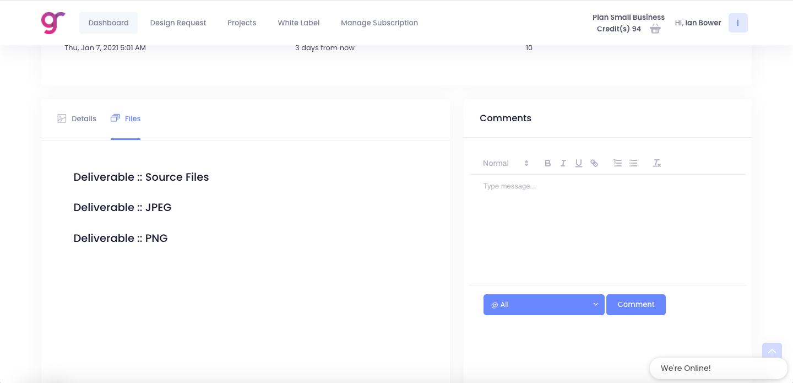
Task: Click the Files tab stacked icon
Action: [115, 118]
